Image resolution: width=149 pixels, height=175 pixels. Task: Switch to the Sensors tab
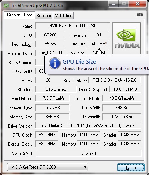pos(44,16)
